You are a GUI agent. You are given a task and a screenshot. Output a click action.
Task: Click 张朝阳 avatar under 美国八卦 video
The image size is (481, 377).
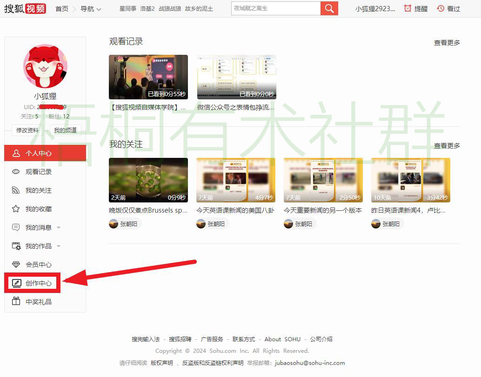coord(201,224)
